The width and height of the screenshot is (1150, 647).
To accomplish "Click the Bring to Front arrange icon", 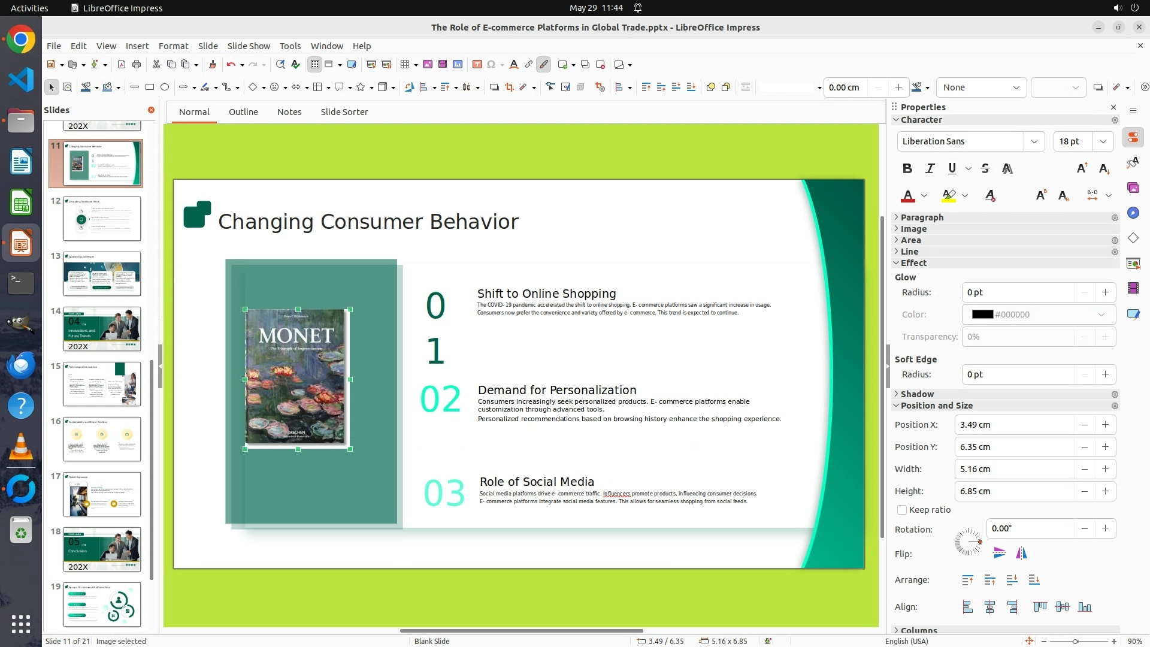I will coord(967,580).
